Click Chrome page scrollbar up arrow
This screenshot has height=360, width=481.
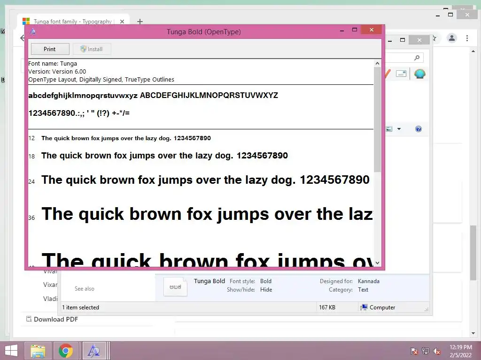473,51
